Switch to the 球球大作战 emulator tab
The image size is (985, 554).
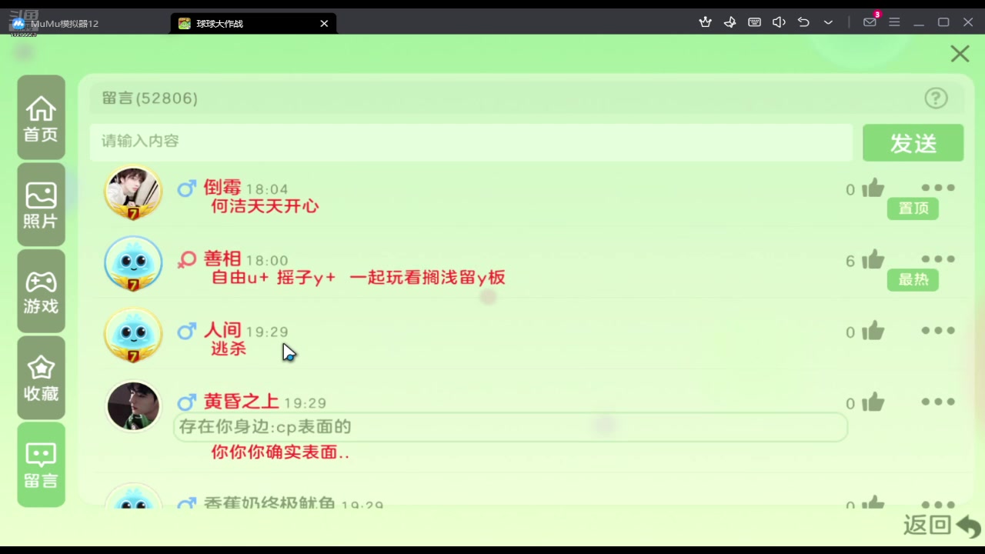click(x=253, y=23)
